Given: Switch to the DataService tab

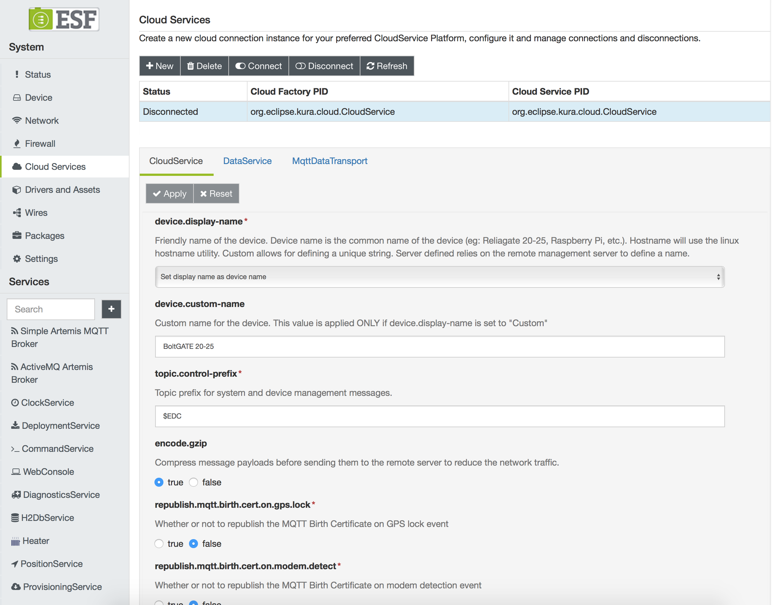Looking at the screenshot, I should click(x=247, y=161).
